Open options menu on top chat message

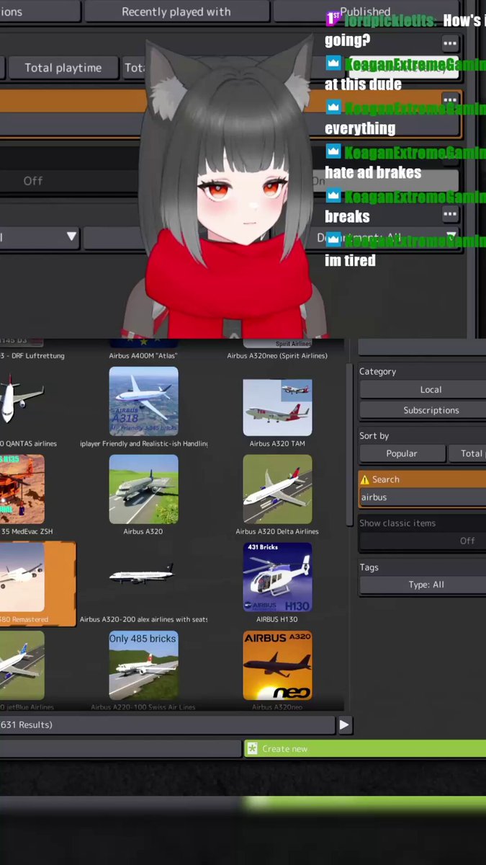tap(450, 43)
